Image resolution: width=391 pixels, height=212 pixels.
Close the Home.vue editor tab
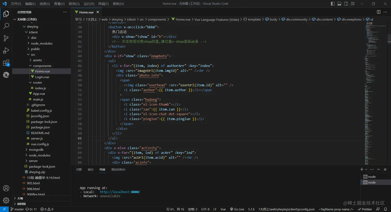pos(98,12)
